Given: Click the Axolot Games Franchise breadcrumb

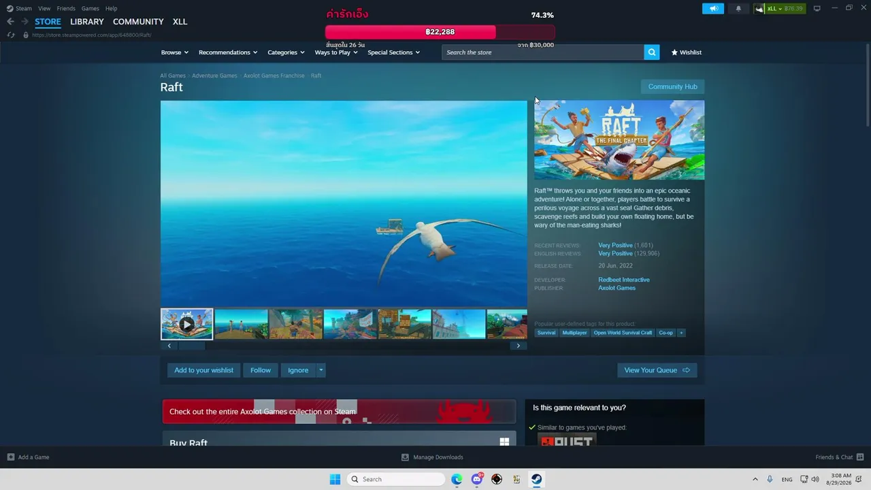Looking at the screenshot, I should (x=274, y=76).
